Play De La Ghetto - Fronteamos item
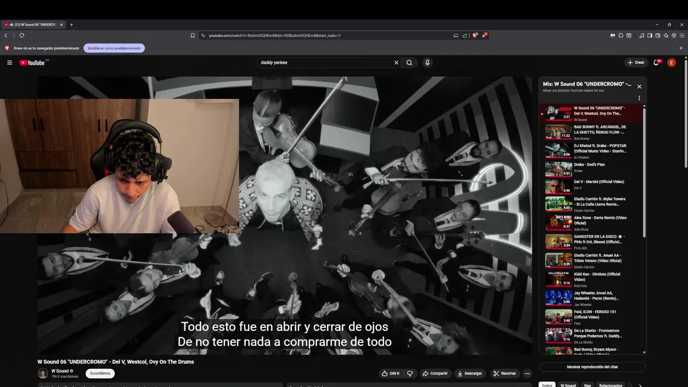The height and width of the screenshot is (387, 688). (x=592, y=335)
